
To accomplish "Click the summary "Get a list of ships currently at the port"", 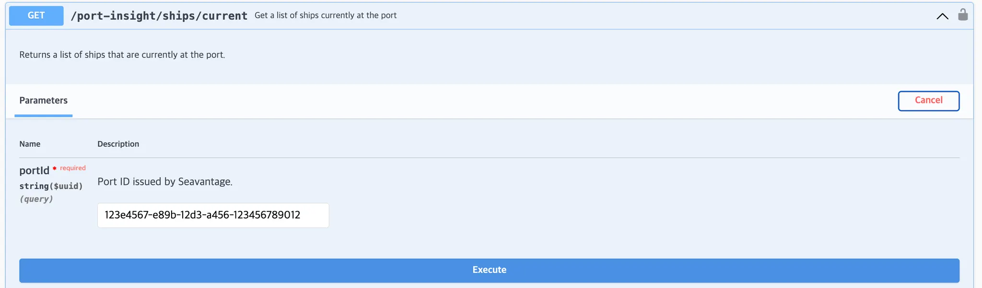I will point(326,15).
